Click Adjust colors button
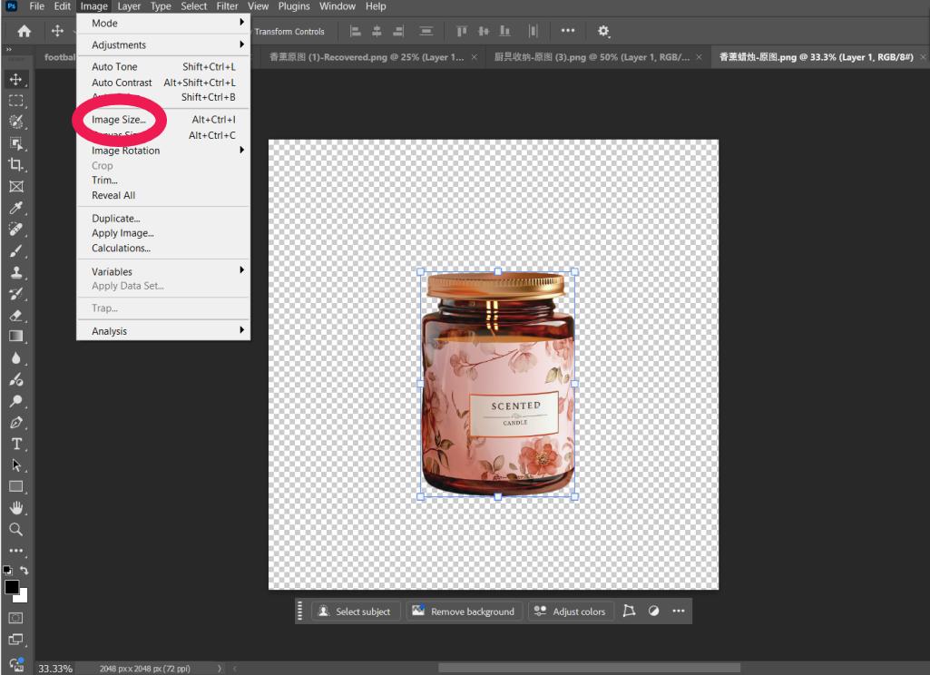 coord(570,611)
